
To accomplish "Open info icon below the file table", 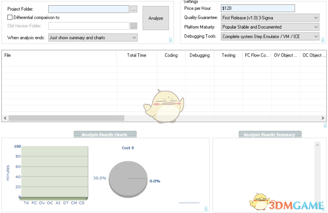I will tap(325, 125).
